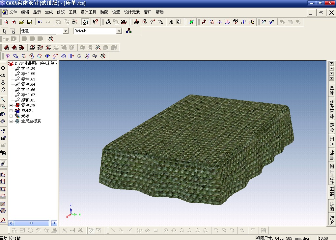The height and width of the screenshot is (240, 336).
Task: Open the design tree search icon
Action: [85, 22]
